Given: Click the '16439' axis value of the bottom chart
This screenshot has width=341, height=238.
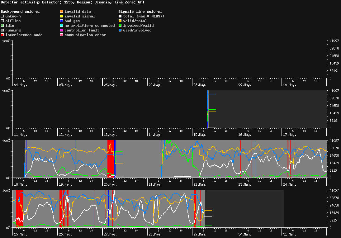Looking at the screenshot, I should [x=334, y=213].
